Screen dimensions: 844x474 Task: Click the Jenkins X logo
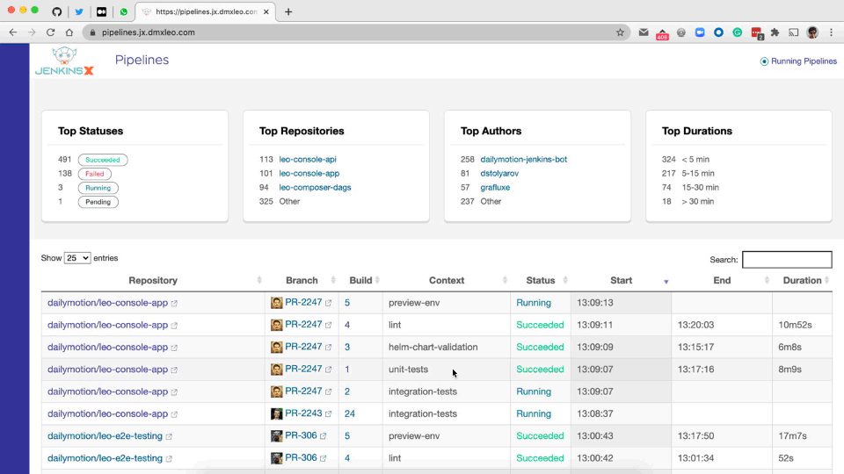(65, 61)
